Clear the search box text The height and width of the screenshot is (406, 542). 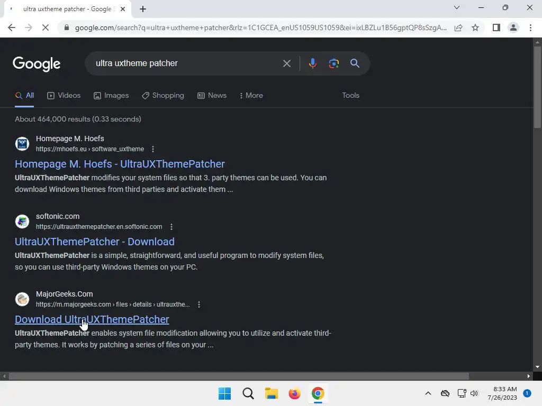coord(286,63)
